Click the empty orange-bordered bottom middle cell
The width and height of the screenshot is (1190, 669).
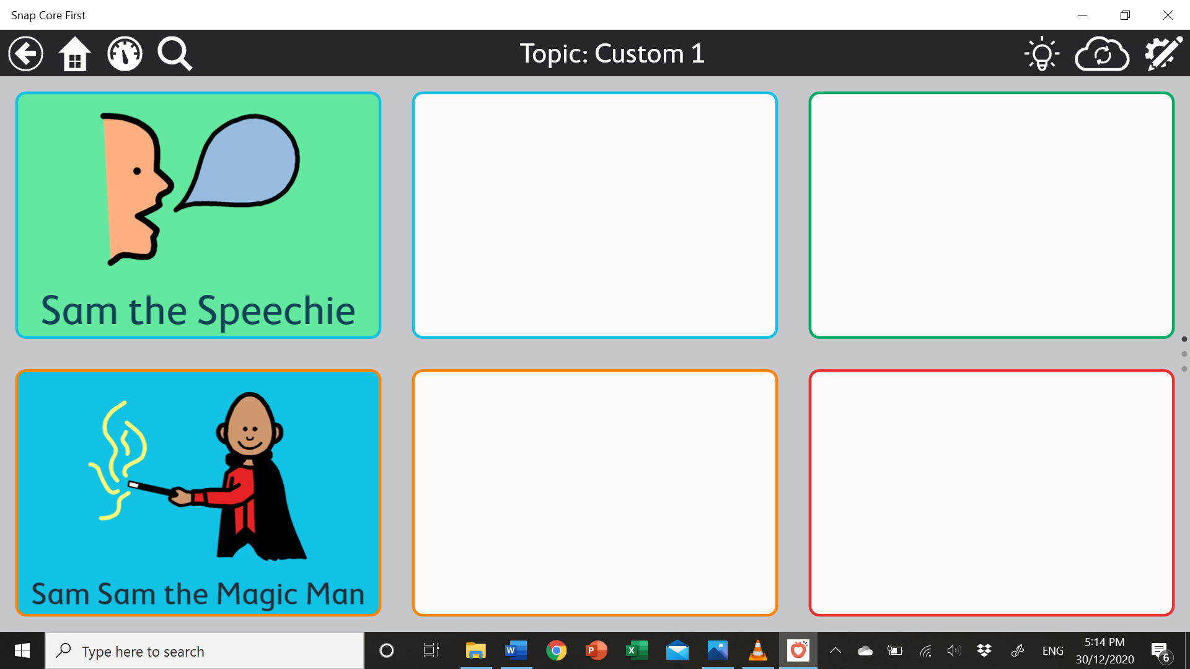[594, 493]
